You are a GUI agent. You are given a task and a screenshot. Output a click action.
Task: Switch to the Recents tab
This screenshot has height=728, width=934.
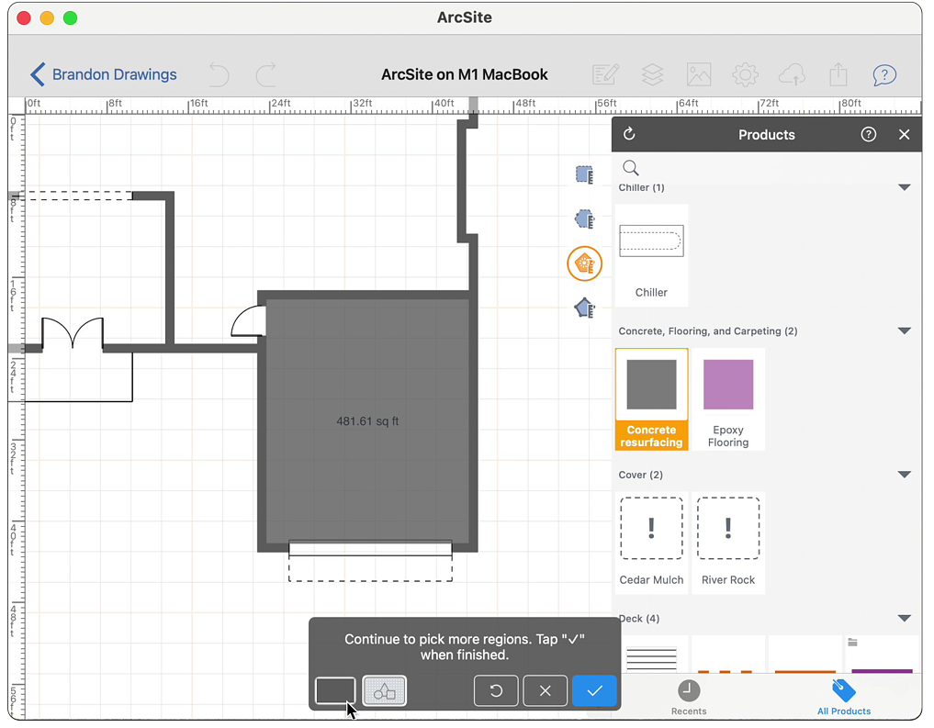point(689,698)
